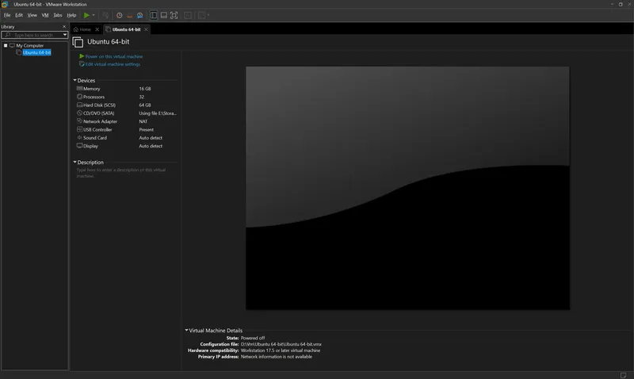This screenshot has width=634, height=379.
Task: Toggle the show library toolbar button
Action: 154,15
